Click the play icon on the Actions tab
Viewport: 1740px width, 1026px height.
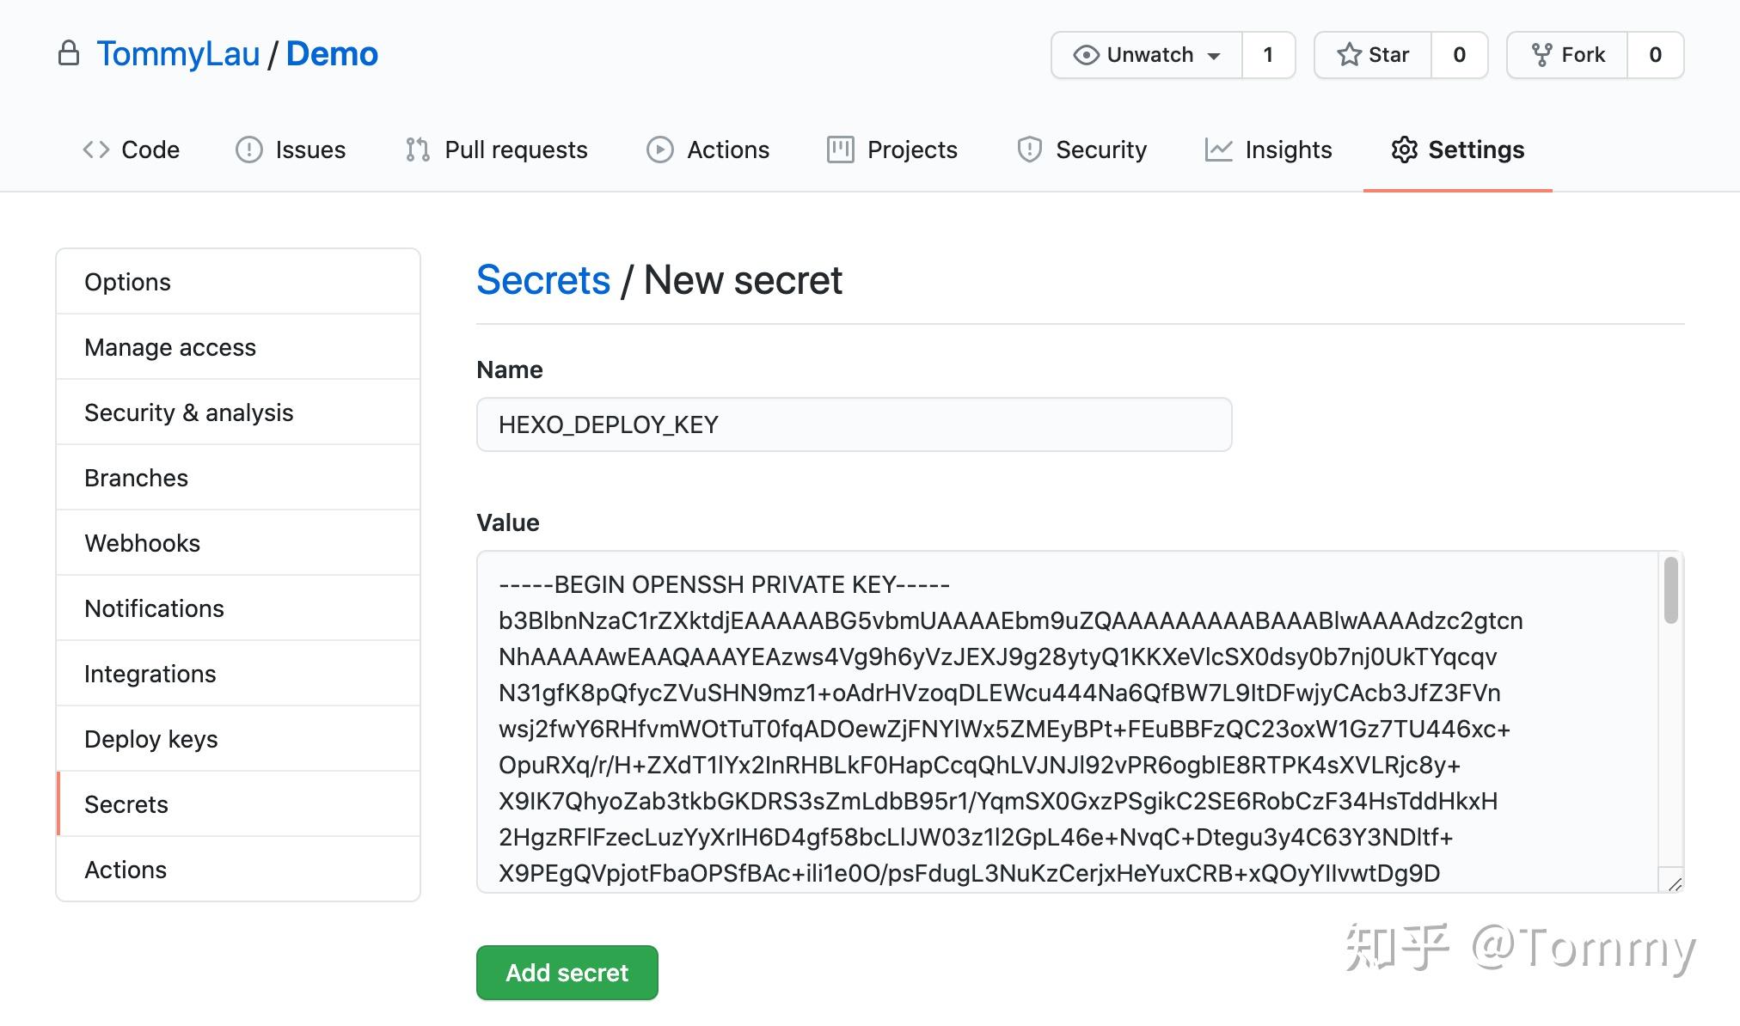(x=659, y=149)
